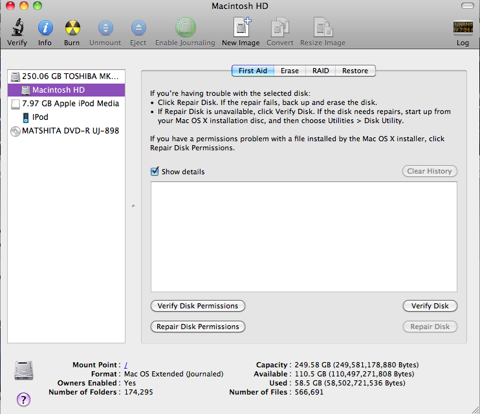Toggle toolbar with the top-right pill button

(467, 6)
